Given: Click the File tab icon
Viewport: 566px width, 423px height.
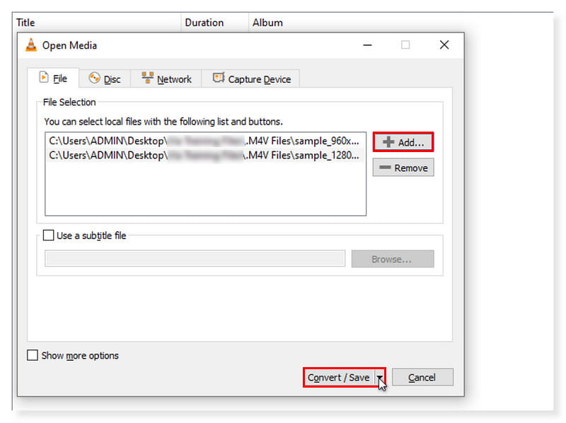Looking at the screenshot, I should click(x=44, y=78).
